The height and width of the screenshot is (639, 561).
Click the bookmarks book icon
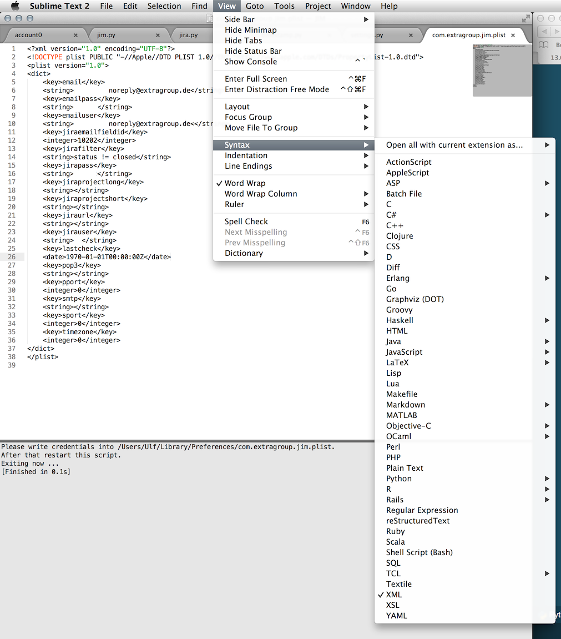[544, 45]
